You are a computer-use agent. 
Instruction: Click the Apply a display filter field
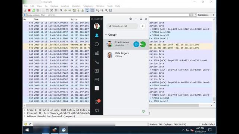(108, 15)
